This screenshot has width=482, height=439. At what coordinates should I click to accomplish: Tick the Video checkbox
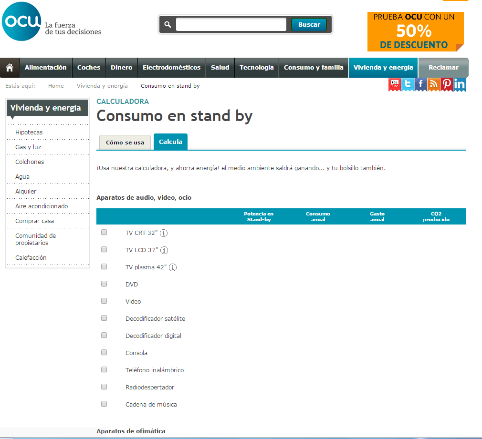coord(104,301)
